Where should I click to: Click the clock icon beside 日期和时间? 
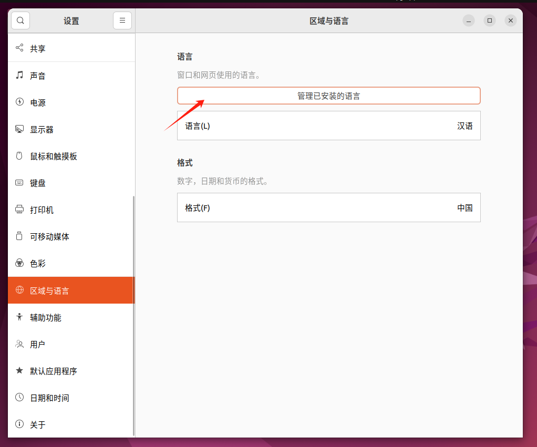coord(19,398)
